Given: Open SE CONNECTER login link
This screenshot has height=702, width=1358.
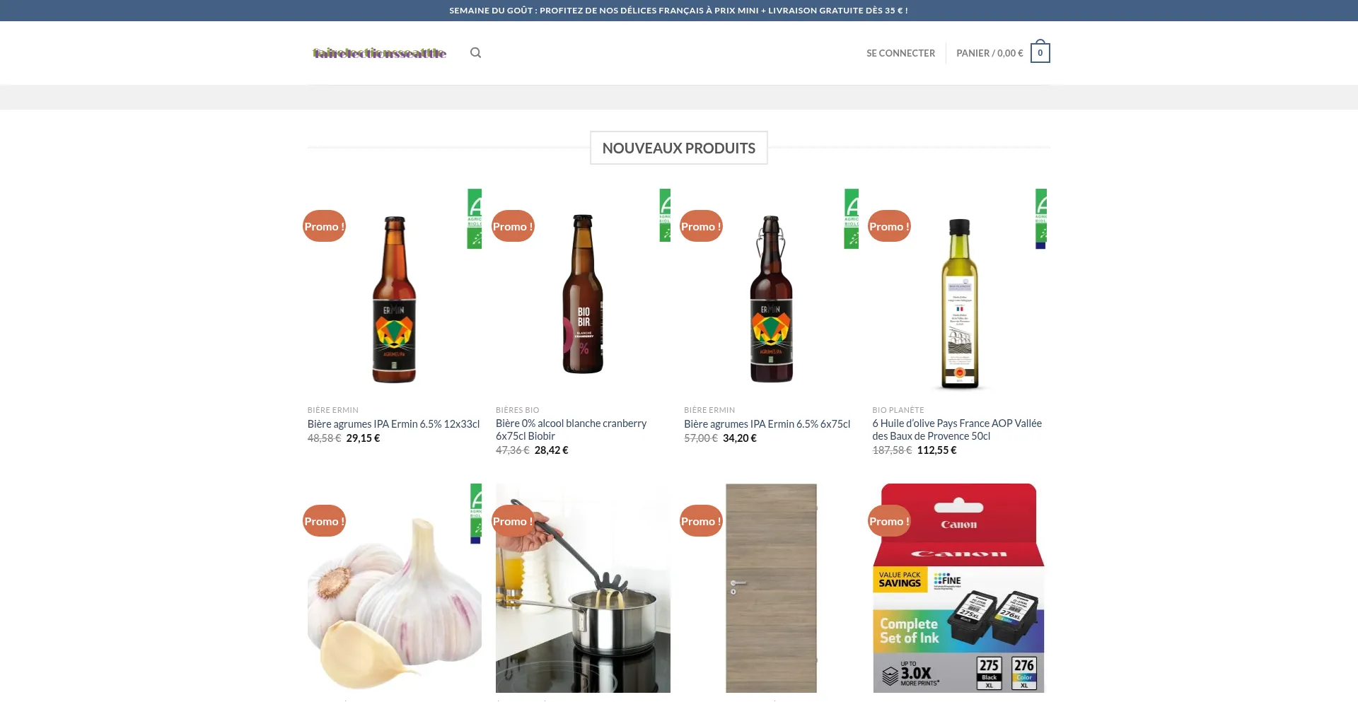Looking at the screenshot, I should [x=900, y=53].
